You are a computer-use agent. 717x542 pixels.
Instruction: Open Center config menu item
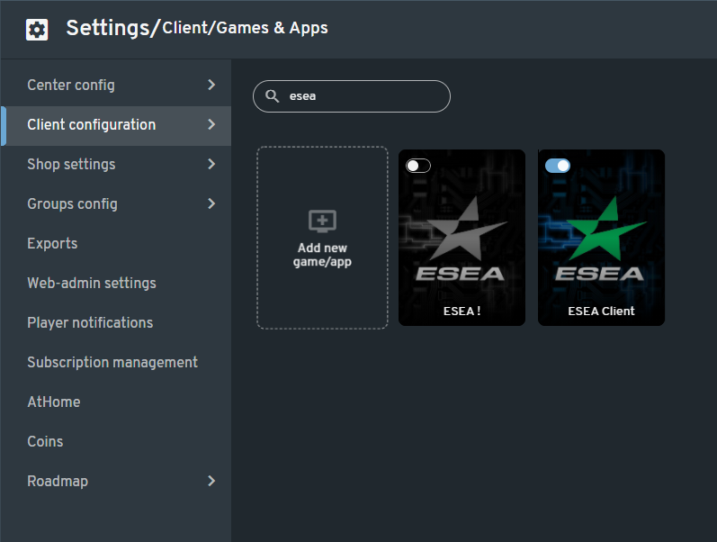(116, 85)
